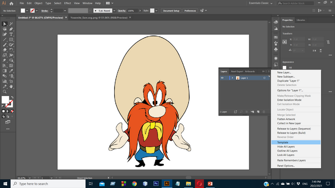This screenshot has width=335, height=188.
Task: Click the white Fill color box in toolbar
Action: 5,100
